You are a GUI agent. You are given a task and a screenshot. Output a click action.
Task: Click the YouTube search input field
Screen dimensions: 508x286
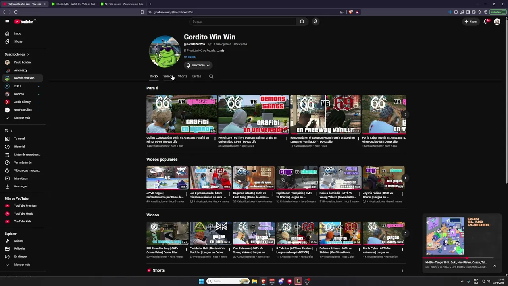[x=243, y=21]
